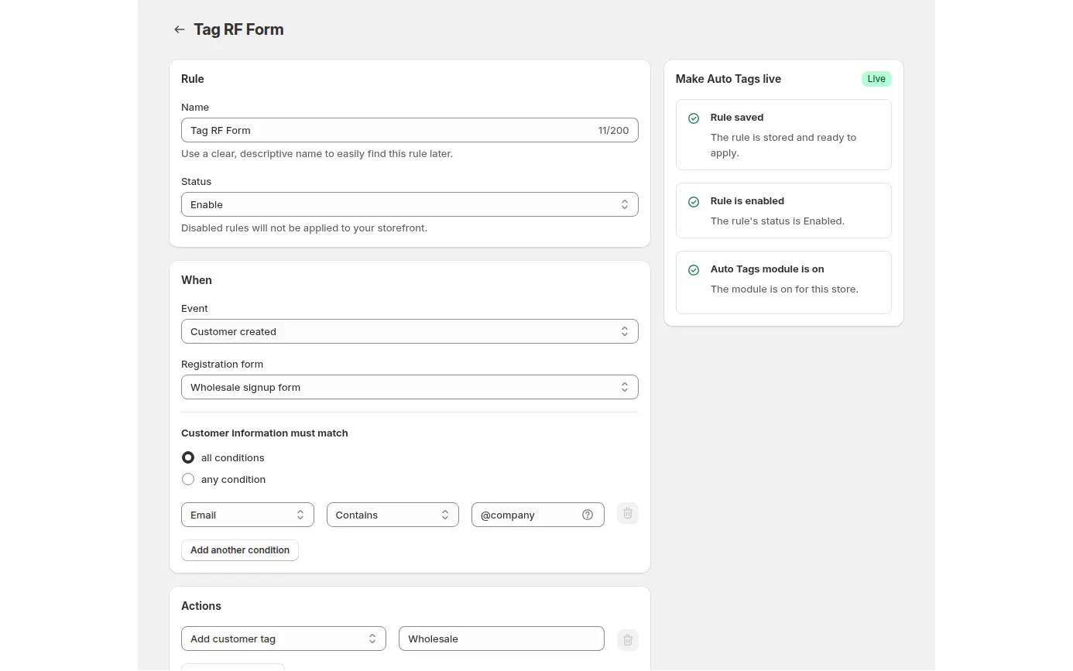
Task: Click the Actions section heading
Action: (x=201, y=606)
